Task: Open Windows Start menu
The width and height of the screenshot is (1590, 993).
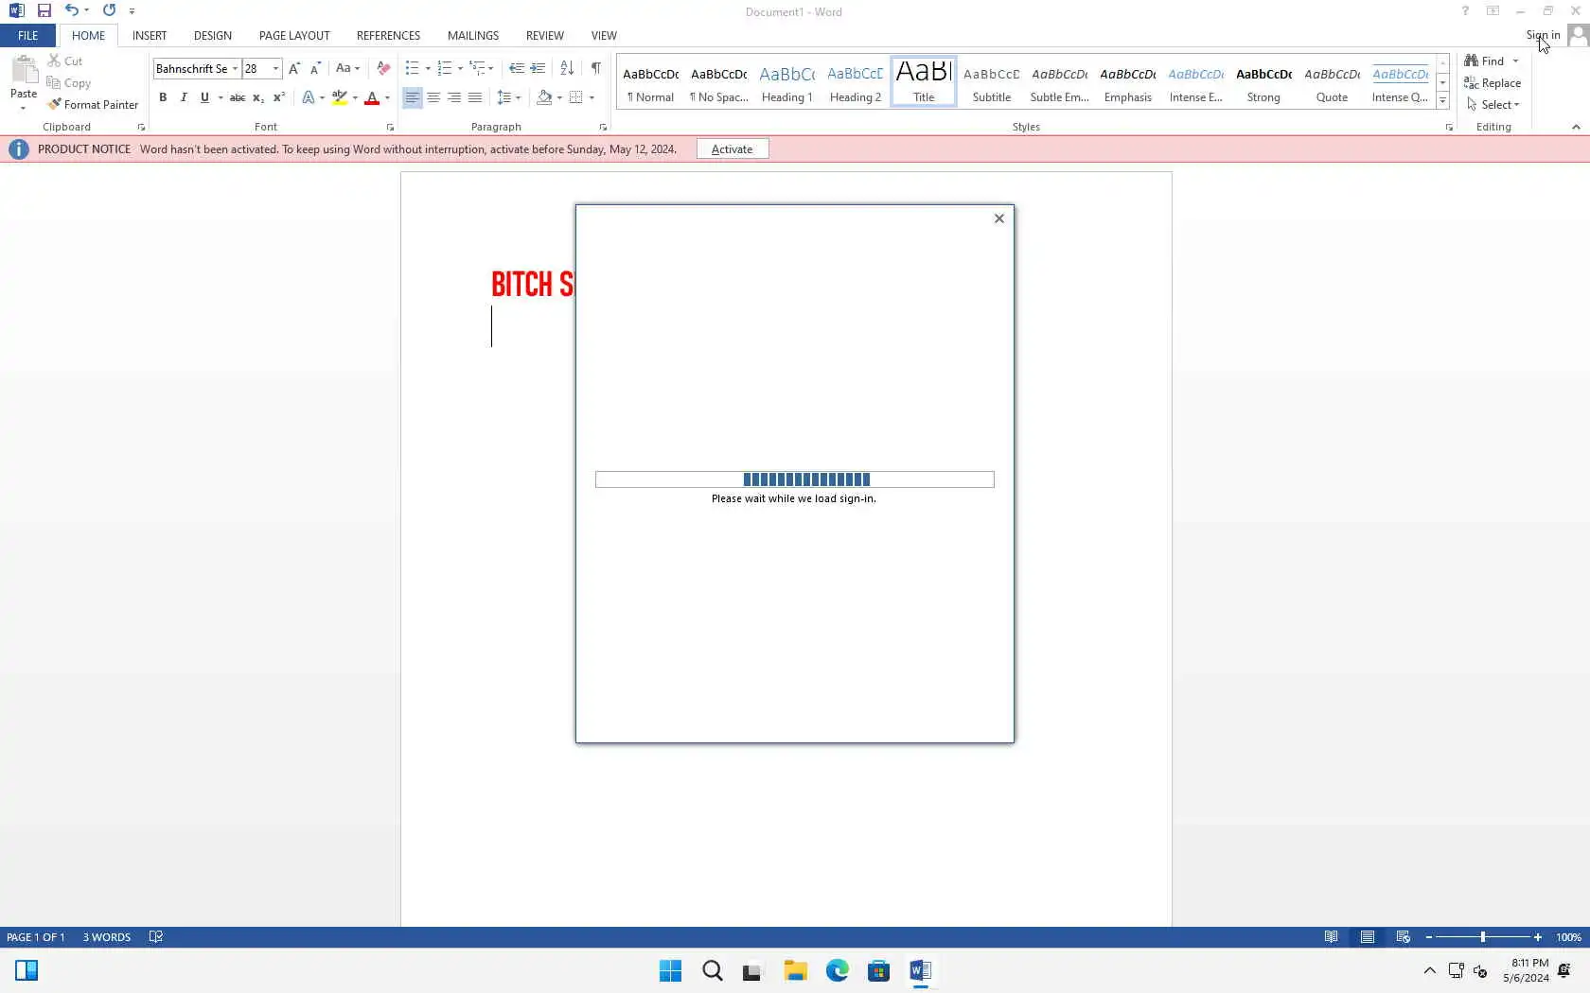Action: [670, 971]
